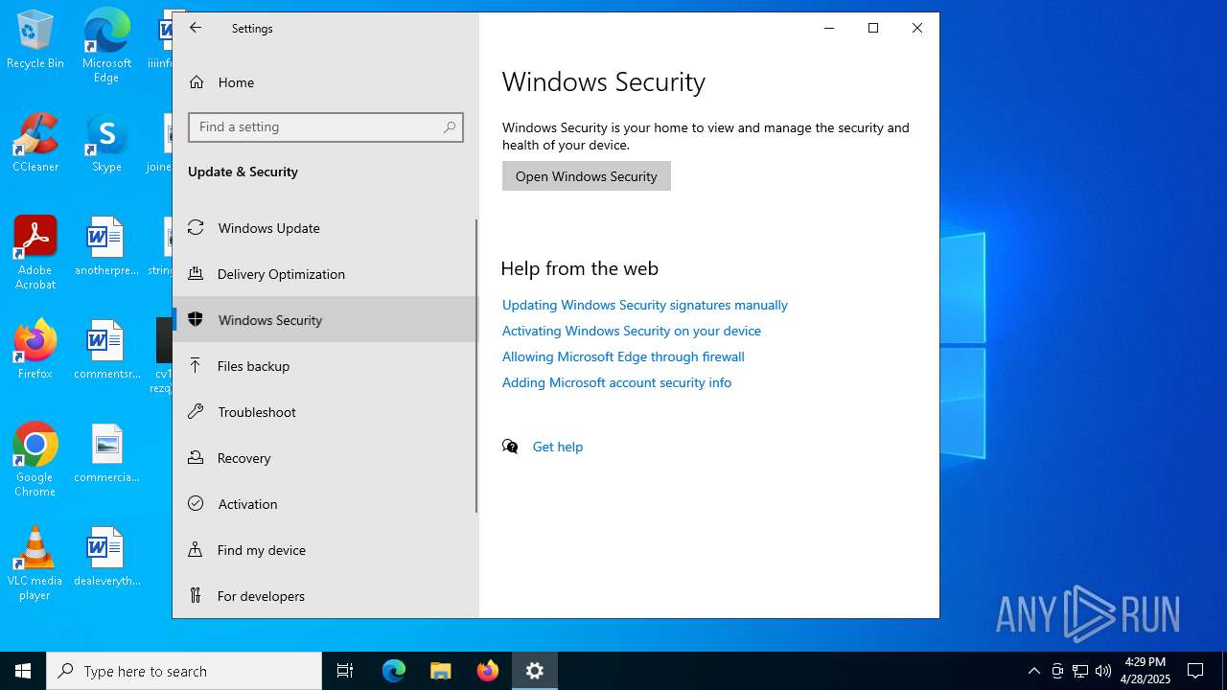Maximize the Settings window
The width and height of the screenshot is (1227, 690).
click(x=873, y=28)
